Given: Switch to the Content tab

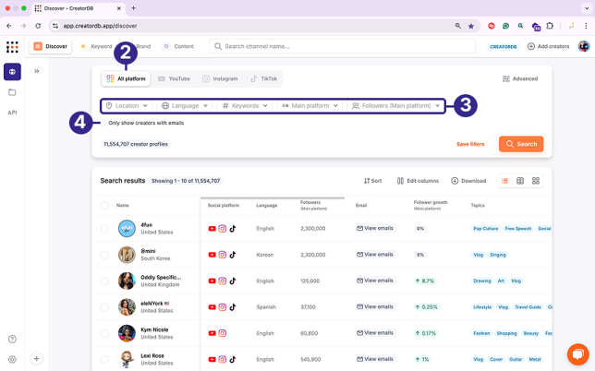Looking at the screenshot, I should [x=178, y=46].
